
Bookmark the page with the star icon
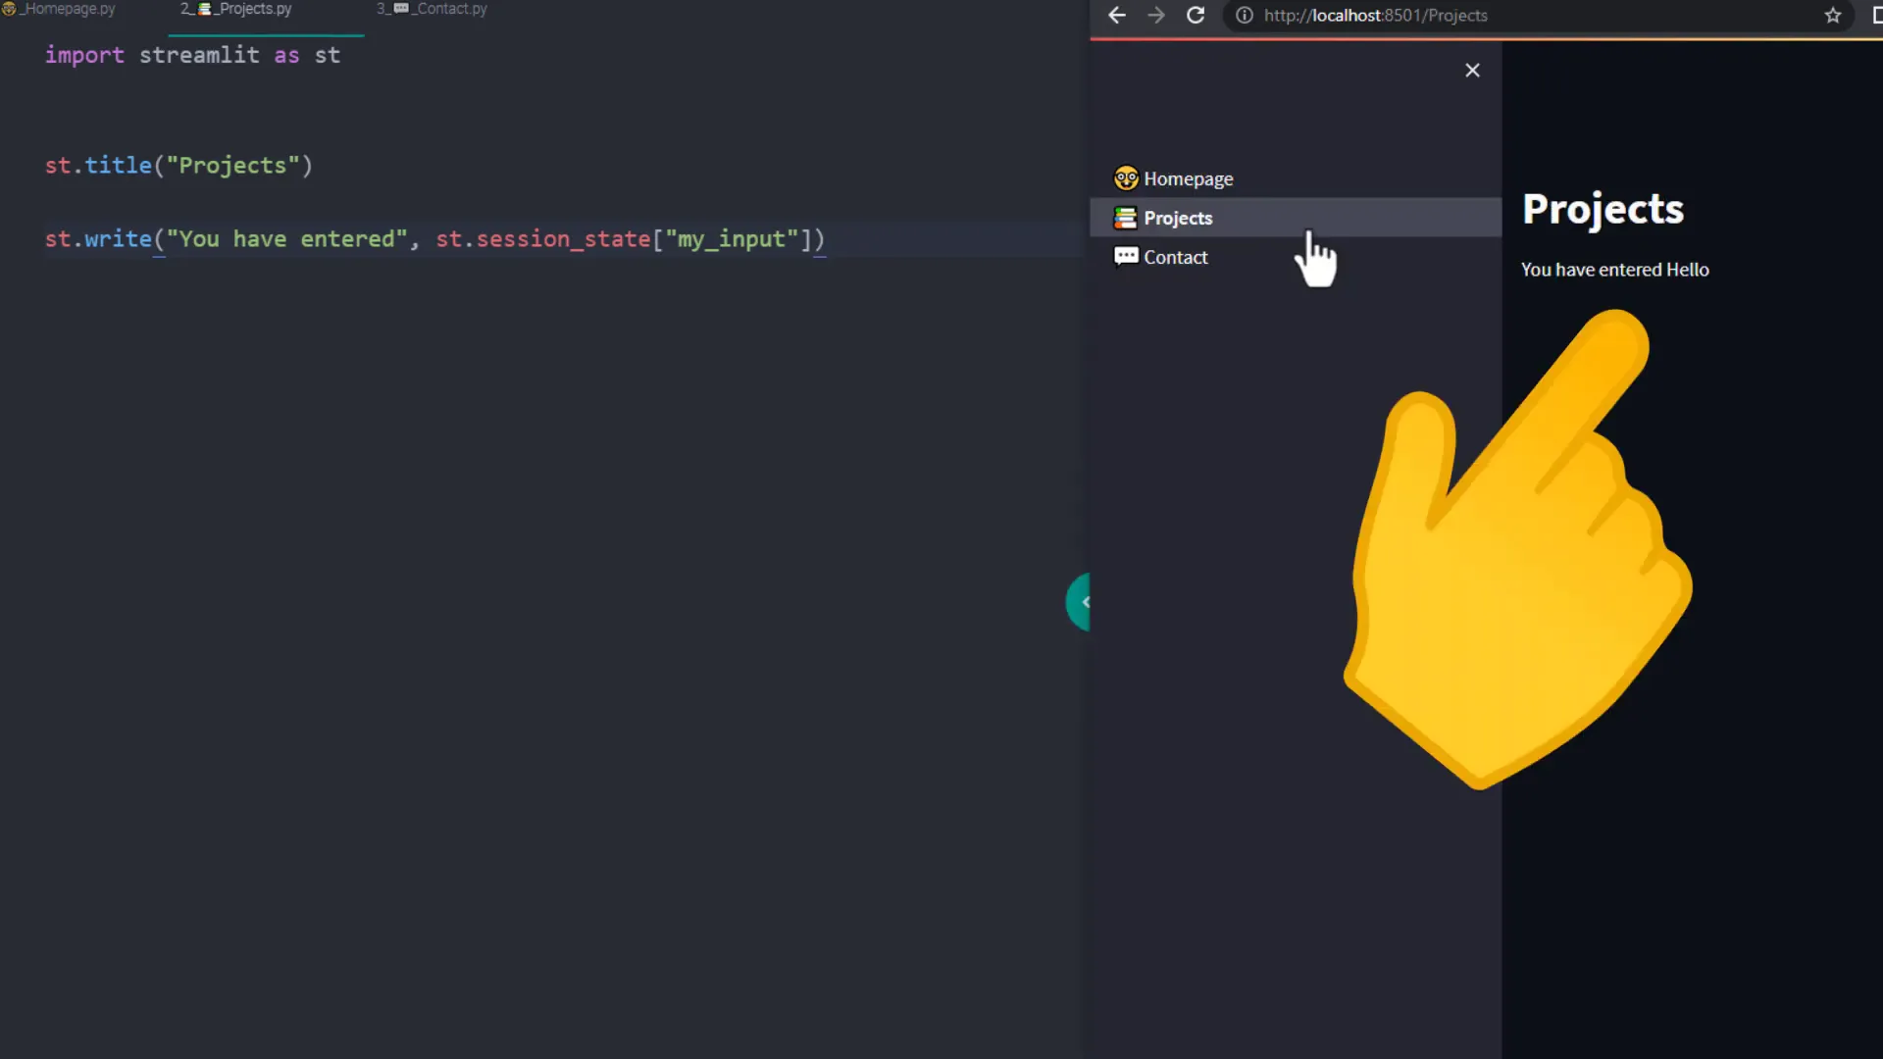(1832, 15)
